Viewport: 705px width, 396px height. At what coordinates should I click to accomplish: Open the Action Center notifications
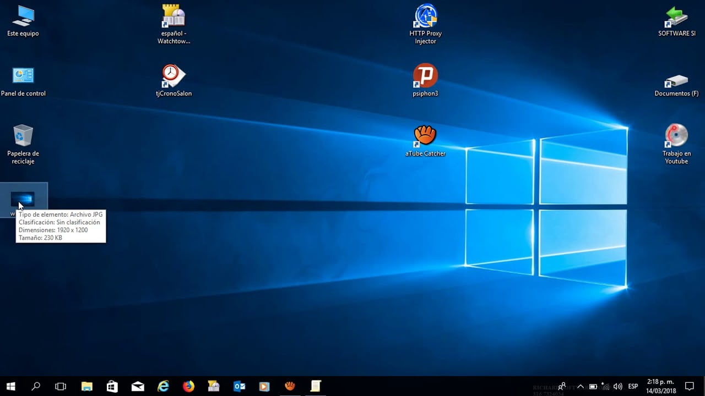pos(689,386)
